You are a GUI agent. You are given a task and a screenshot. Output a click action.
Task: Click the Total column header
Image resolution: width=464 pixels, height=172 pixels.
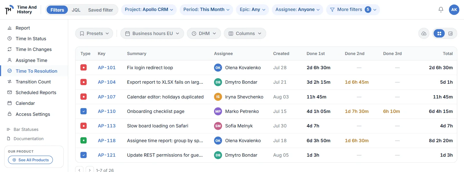coord(447,54)
